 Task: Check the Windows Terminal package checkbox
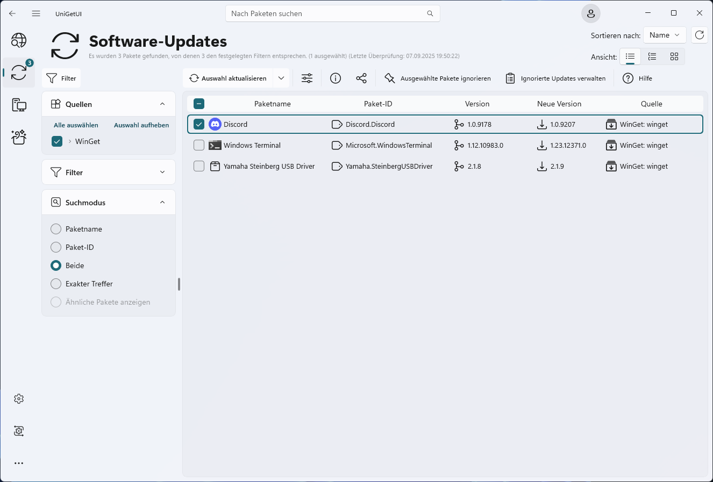coord(199,145)
